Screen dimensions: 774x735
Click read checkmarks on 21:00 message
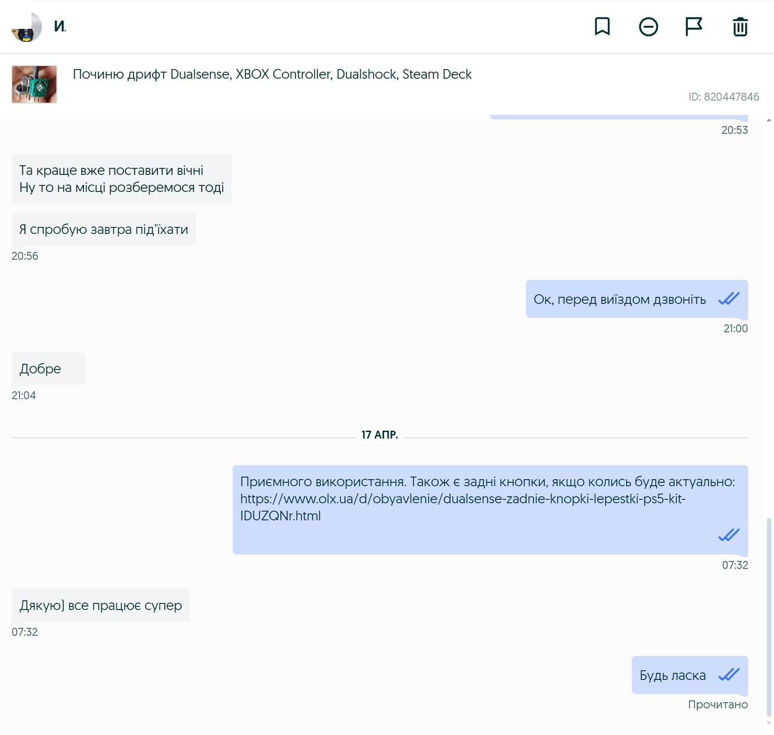(x=729, y=299)
